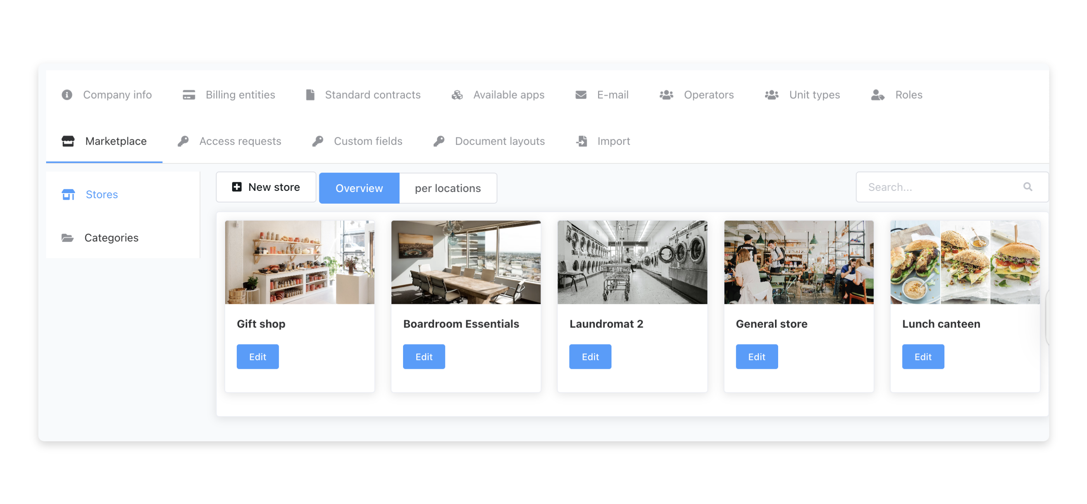The width and height of the screenshot is (1087, 504).
Task: Edit the Gift shop store
Action: click(257, 357)
